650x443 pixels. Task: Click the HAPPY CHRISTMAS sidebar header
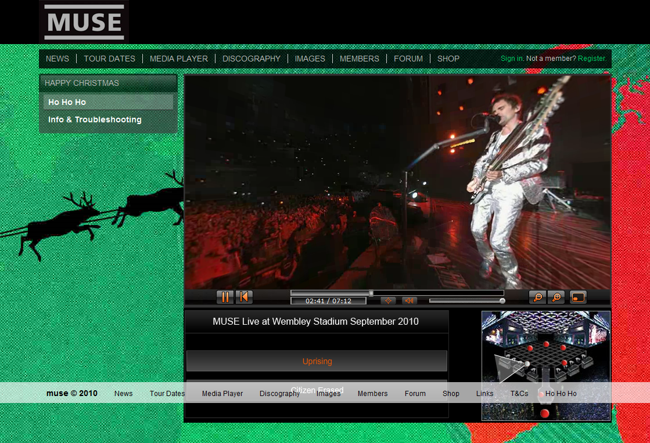point(108,83)
